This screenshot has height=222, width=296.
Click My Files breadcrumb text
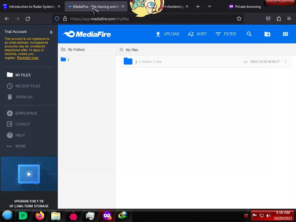tap(132, 50)
